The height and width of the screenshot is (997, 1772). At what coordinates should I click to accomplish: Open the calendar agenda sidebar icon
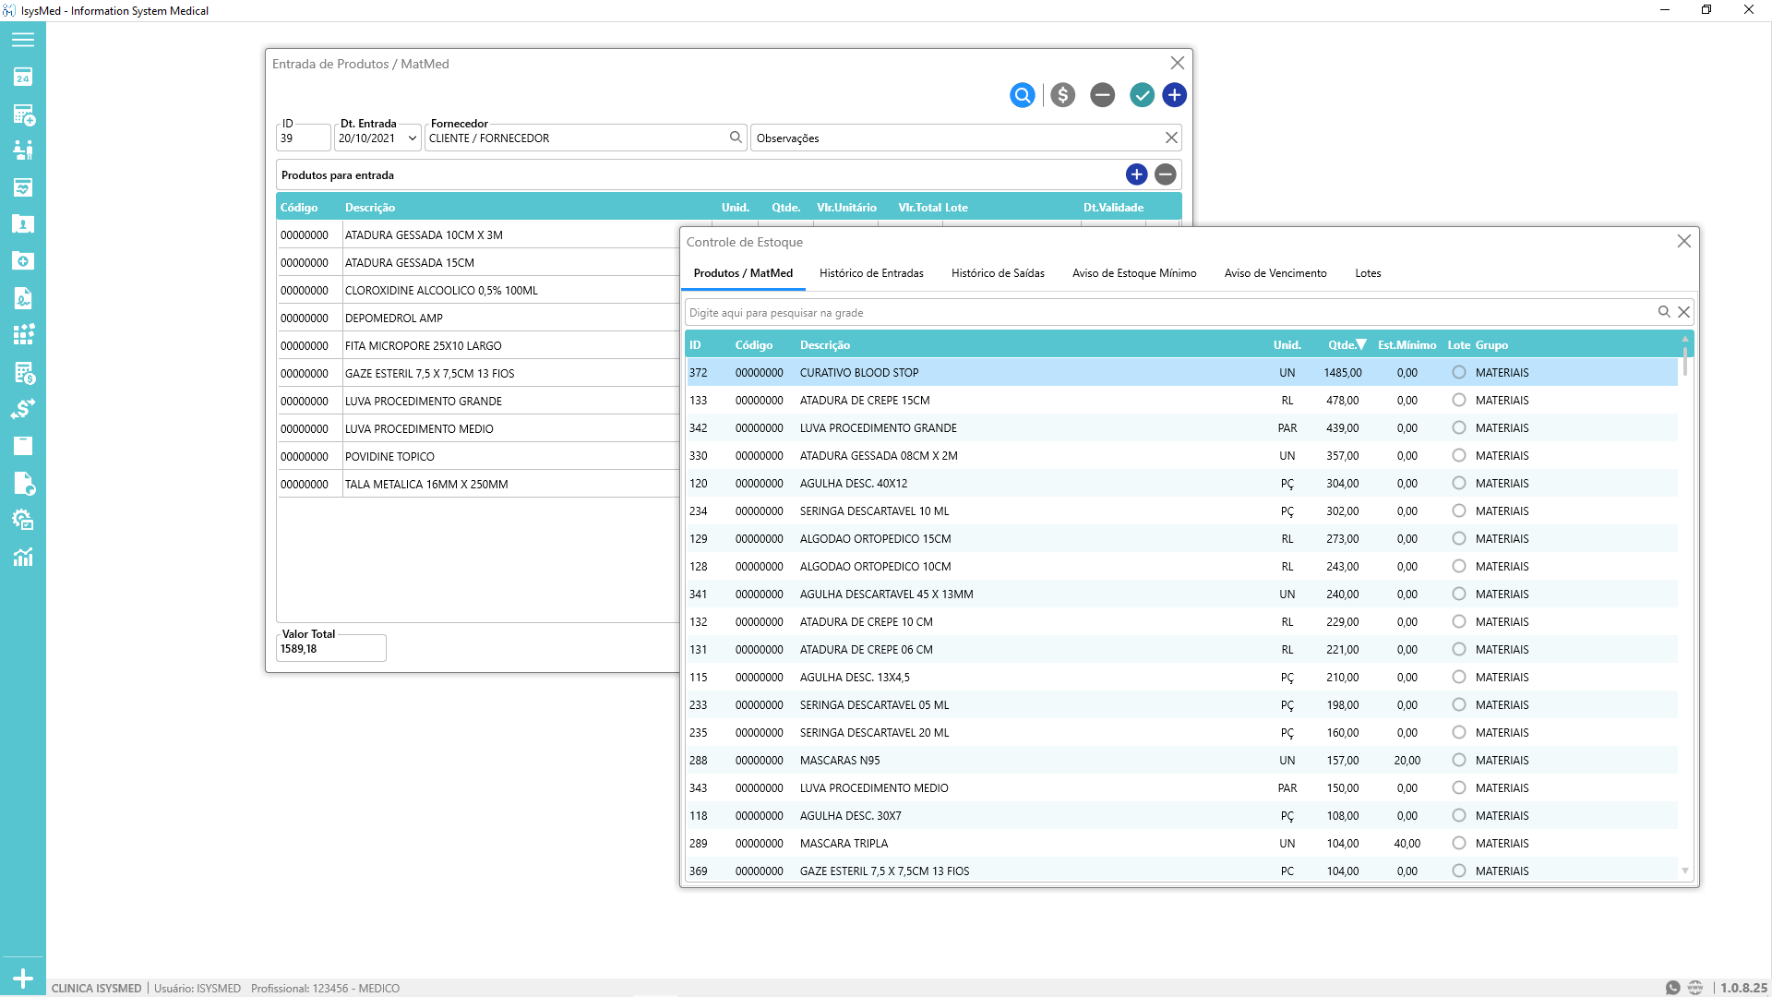[23, 78]
